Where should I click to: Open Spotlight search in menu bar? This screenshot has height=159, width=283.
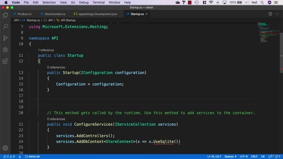click(262, 2)
